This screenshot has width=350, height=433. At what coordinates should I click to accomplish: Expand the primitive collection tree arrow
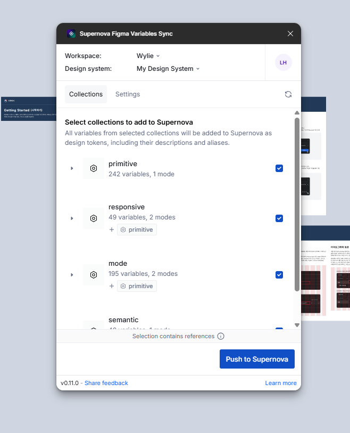pyautogui.click(x=72, y=168)
